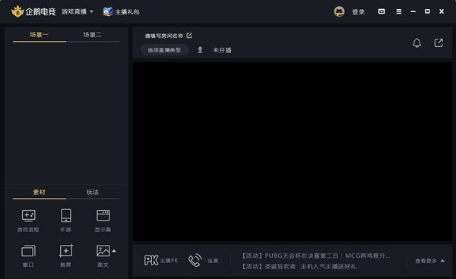
Task: Start a 连麦 voice call
Action: click(203, 261)
